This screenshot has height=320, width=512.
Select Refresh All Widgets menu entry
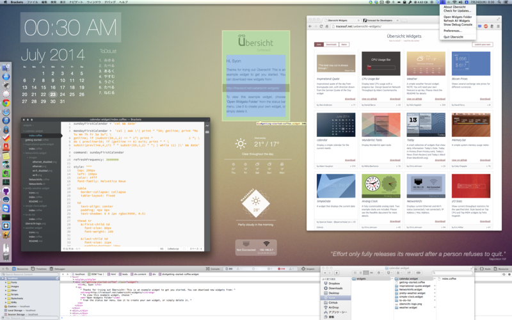pyautogui.click(x=456, y=20)
